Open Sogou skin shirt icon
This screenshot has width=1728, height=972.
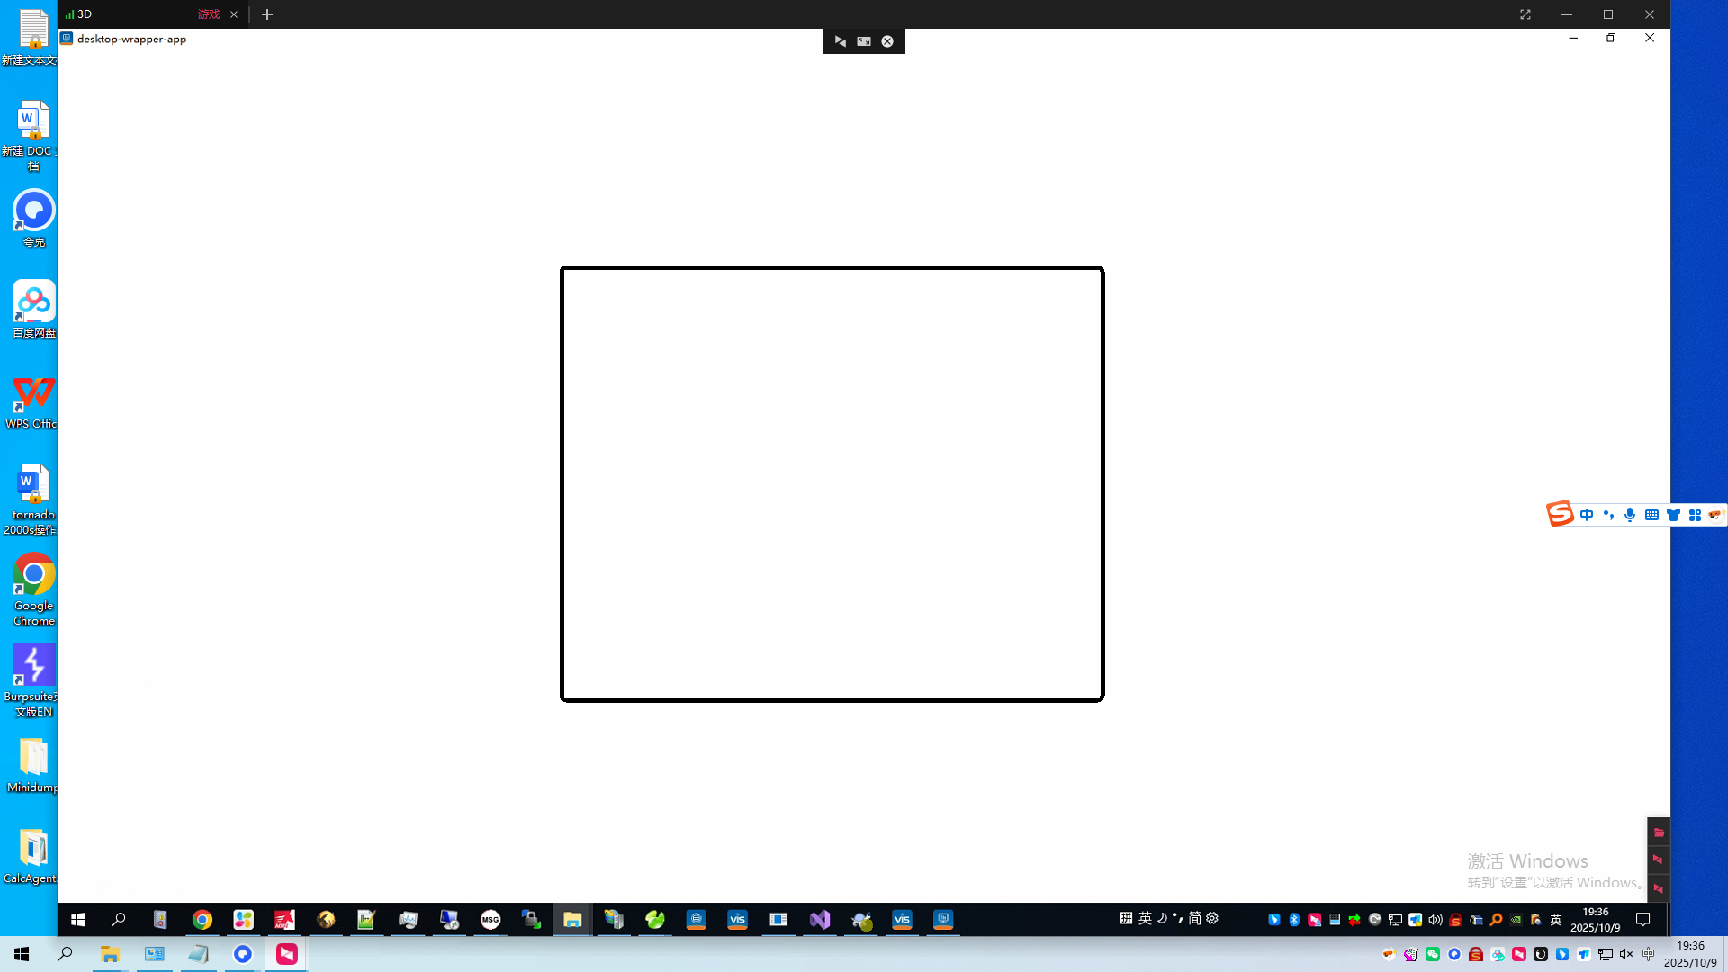pos(1673,515)
